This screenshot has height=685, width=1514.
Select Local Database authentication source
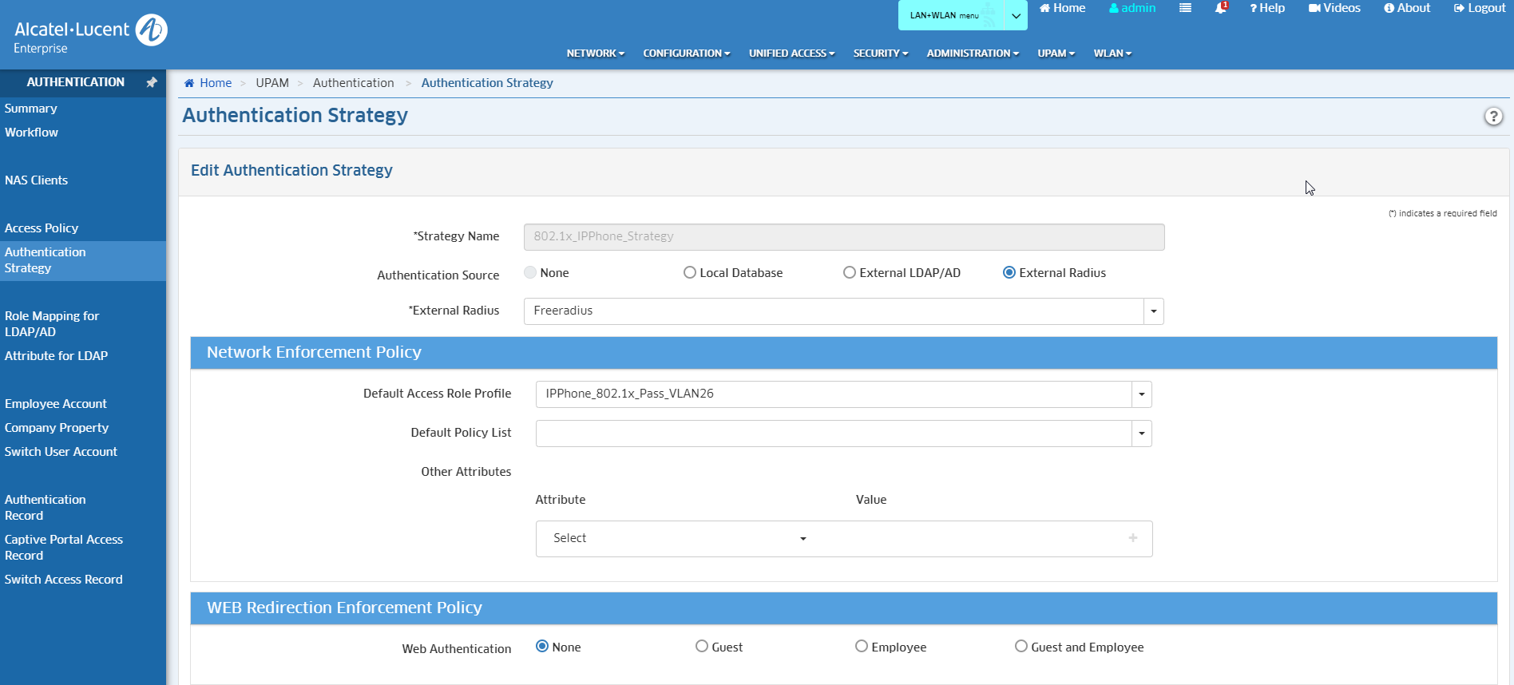[690, 273]
